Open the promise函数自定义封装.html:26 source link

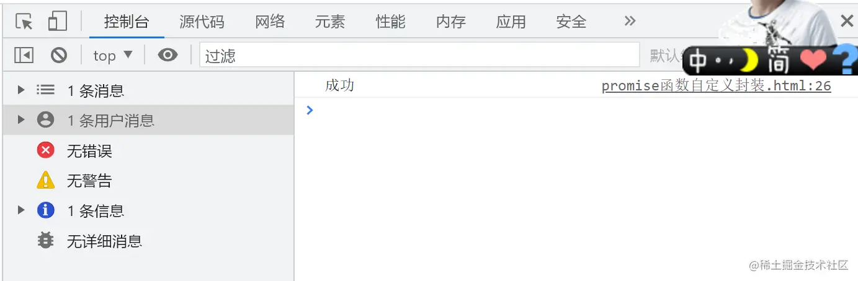point(717,86)
